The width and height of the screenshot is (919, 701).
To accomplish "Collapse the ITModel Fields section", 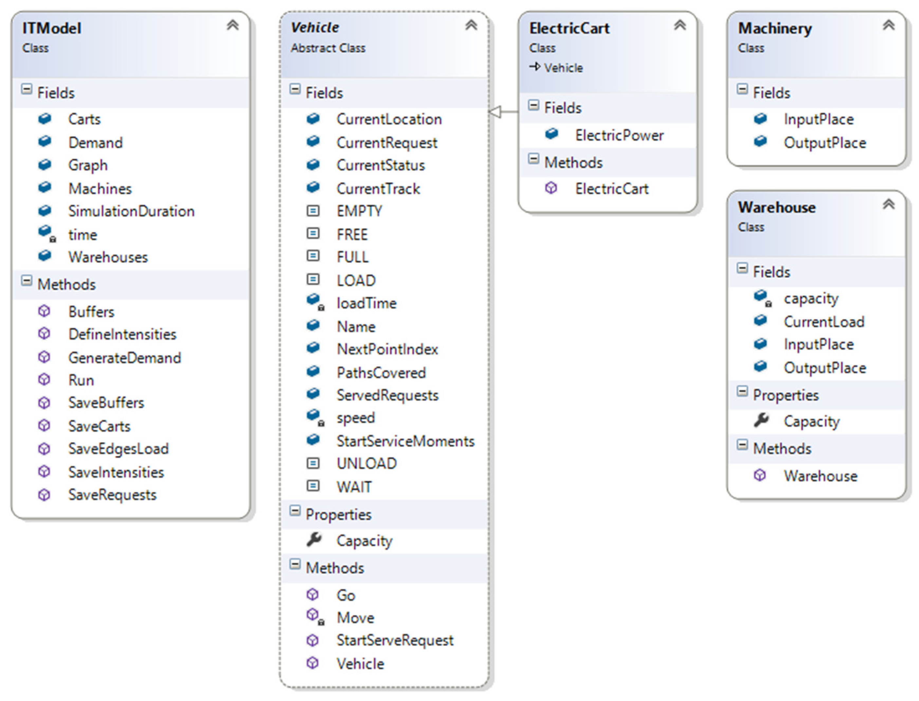I will pyautogui.click(x=27, y=89).
